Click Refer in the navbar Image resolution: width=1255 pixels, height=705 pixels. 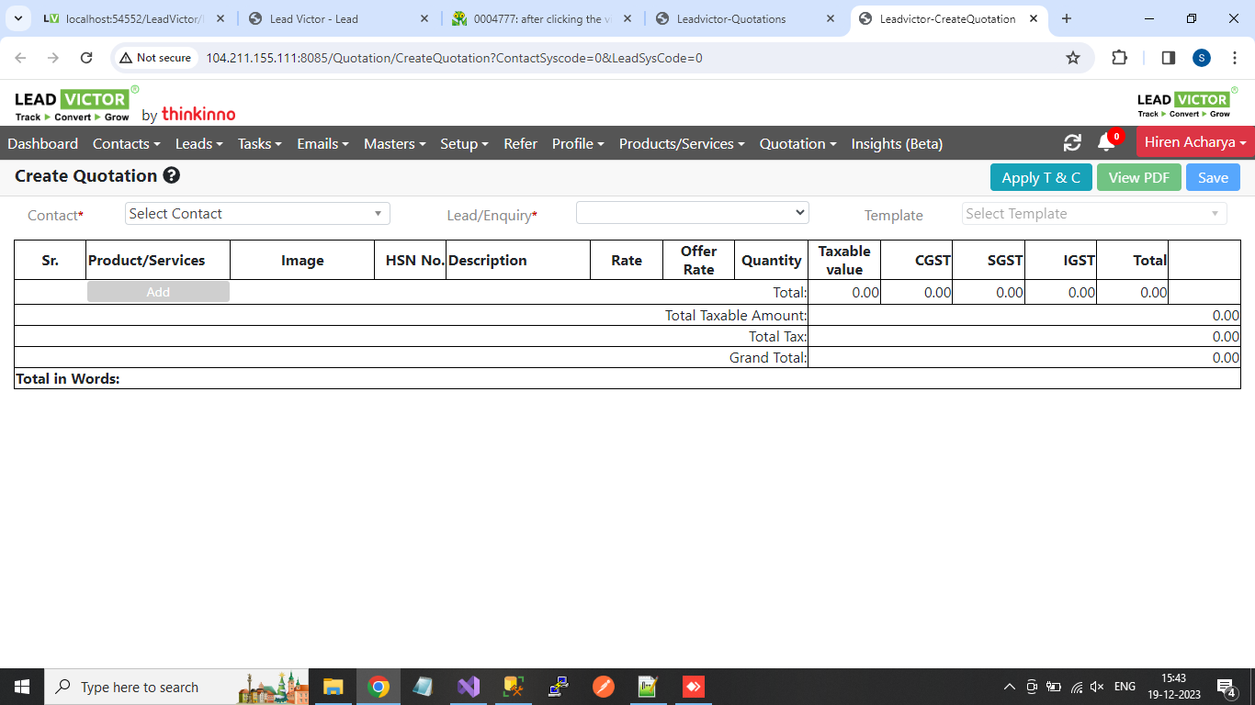tap(520, 143)
